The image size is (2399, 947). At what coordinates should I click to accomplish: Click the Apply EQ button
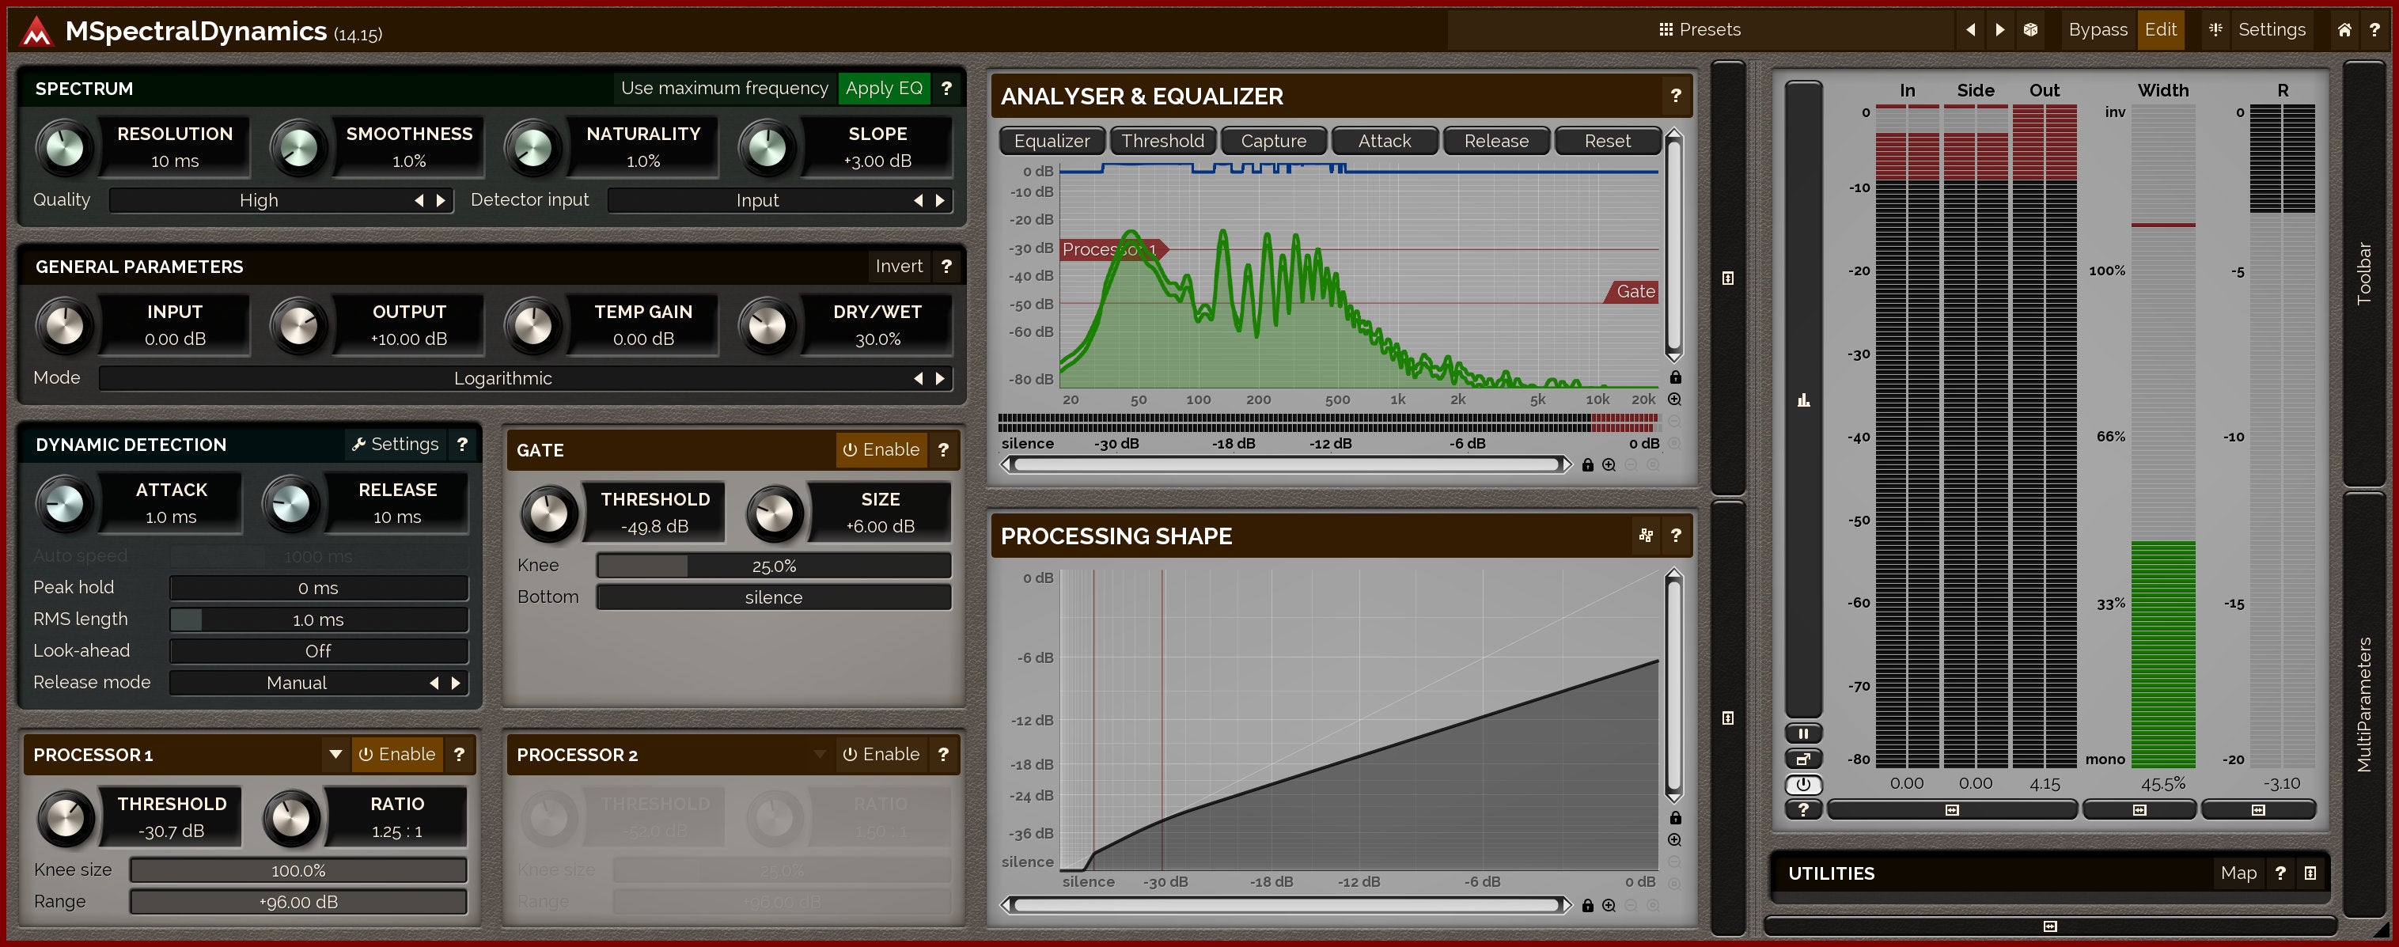883,89
